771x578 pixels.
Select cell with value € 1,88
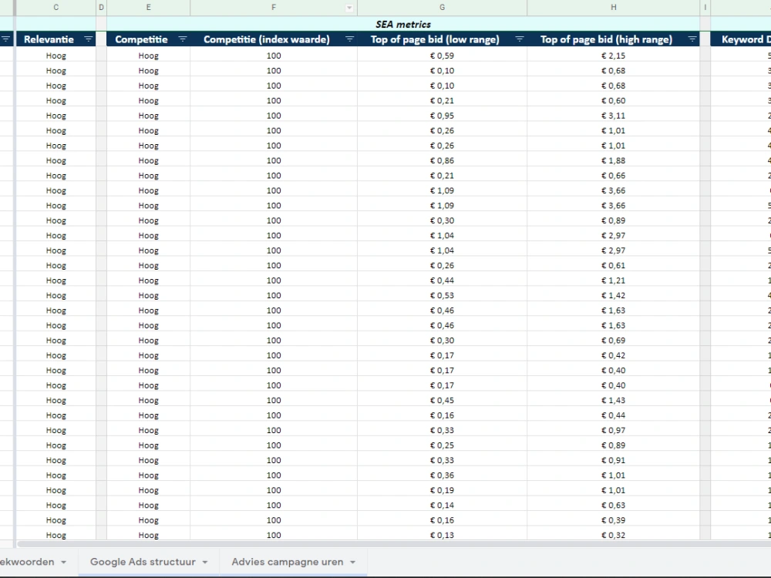[x=613, y=161]
